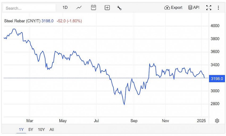The image size is (226, 136).
Task: Click the Steel Rebar (CNY/T) series label
Action: pos(22,21)
